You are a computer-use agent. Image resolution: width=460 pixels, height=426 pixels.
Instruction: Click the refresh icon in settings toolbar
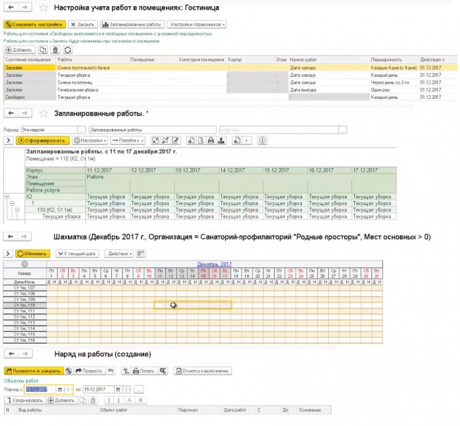[x=67, y=50]
